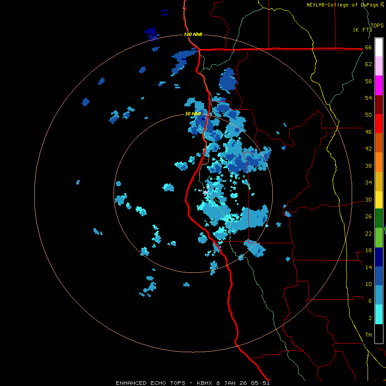This screenshot has width=386, height=386.
Task: Click the light blue legend swatch beside 6
Action: coord(379,295)
